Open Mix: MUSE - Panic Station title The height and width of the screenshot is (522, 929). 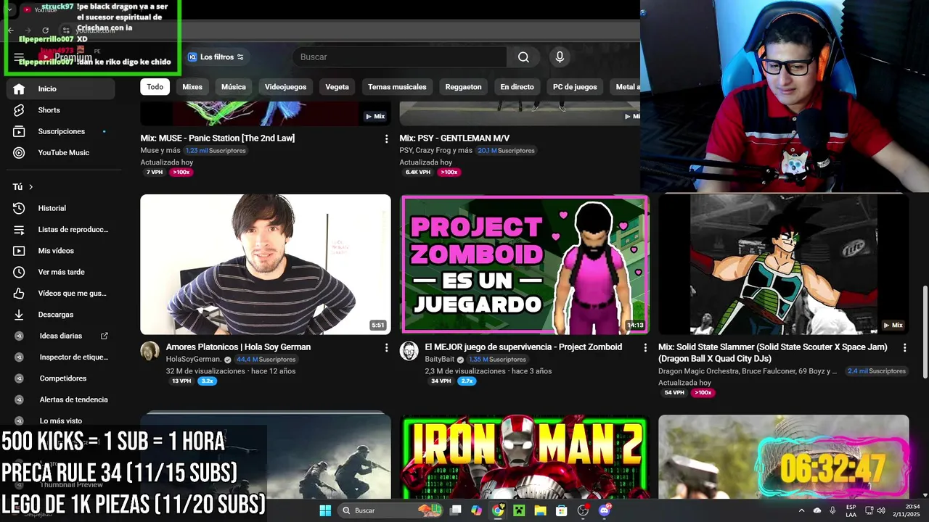tap(218, 138)
